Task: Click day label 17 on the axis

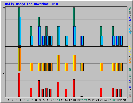Action: 70,100
